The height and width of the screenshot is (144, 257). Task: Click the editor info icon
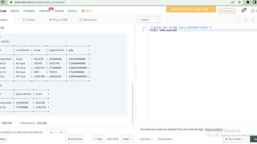point(239,20)
